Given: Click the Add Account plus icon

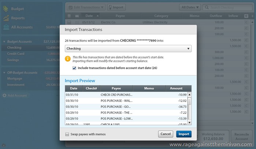Looking at the screenshot, I should tap(4, 95).
